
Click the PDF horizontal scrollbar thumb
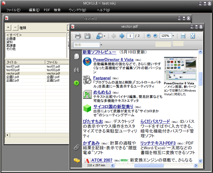[149, 165]
